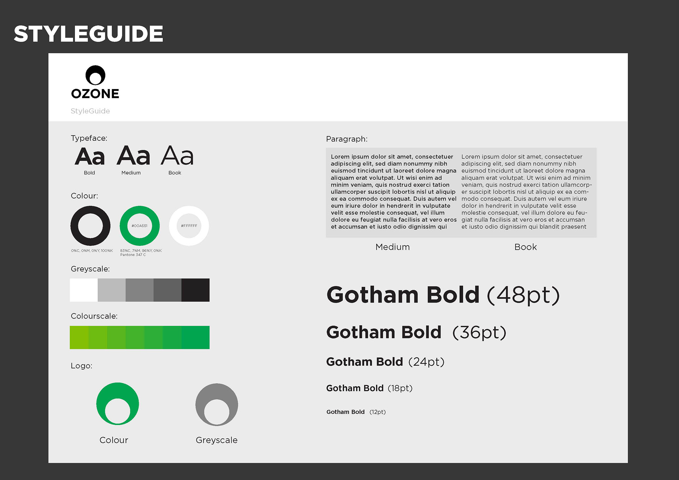Screen dimensions: 679x480
Task: Select the grey Greyscale logo icon
Action: [217, 404]
